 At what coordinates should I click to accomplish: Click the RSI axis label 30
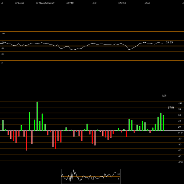coord(3,54)
